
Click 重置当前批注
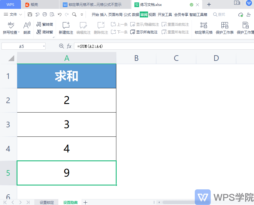175,25
